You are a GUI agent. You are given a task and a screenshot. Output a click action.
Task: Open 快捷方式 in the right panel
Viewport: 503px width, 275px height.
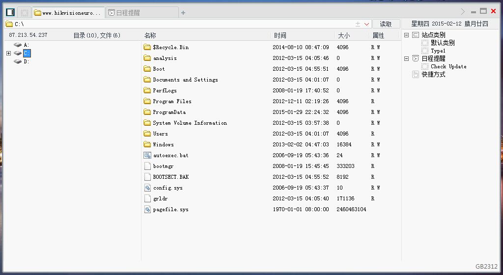(x=433, y=74)
